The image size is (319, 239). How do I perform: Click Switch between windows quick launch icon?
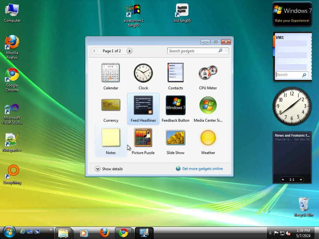[37, 231]
